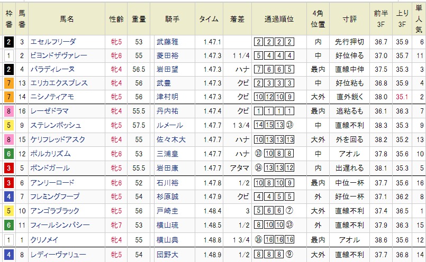Screen dimensions: 426x262
Task: Click jockey name 武豊
Action: pos(163,83)
